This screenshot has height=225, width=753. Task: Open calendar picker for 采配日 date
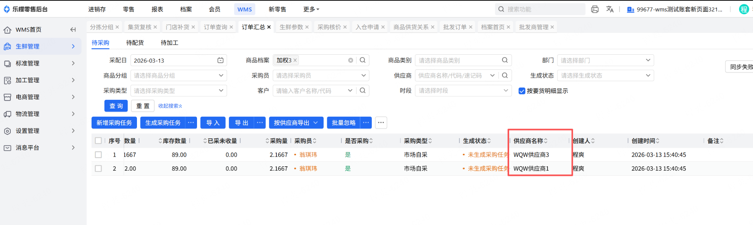pos(220,60)
